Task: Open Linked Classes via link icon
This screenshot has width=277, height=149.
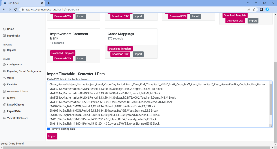Action: [4, 105]
